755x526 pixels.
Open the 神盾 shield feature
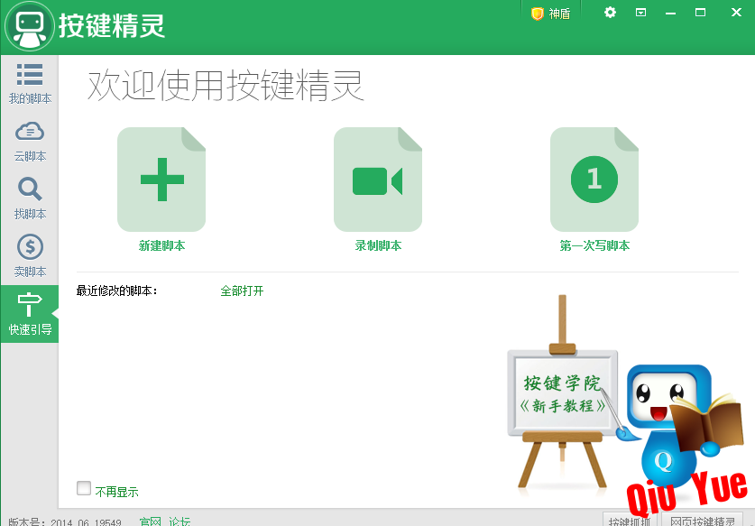point(550,14)
